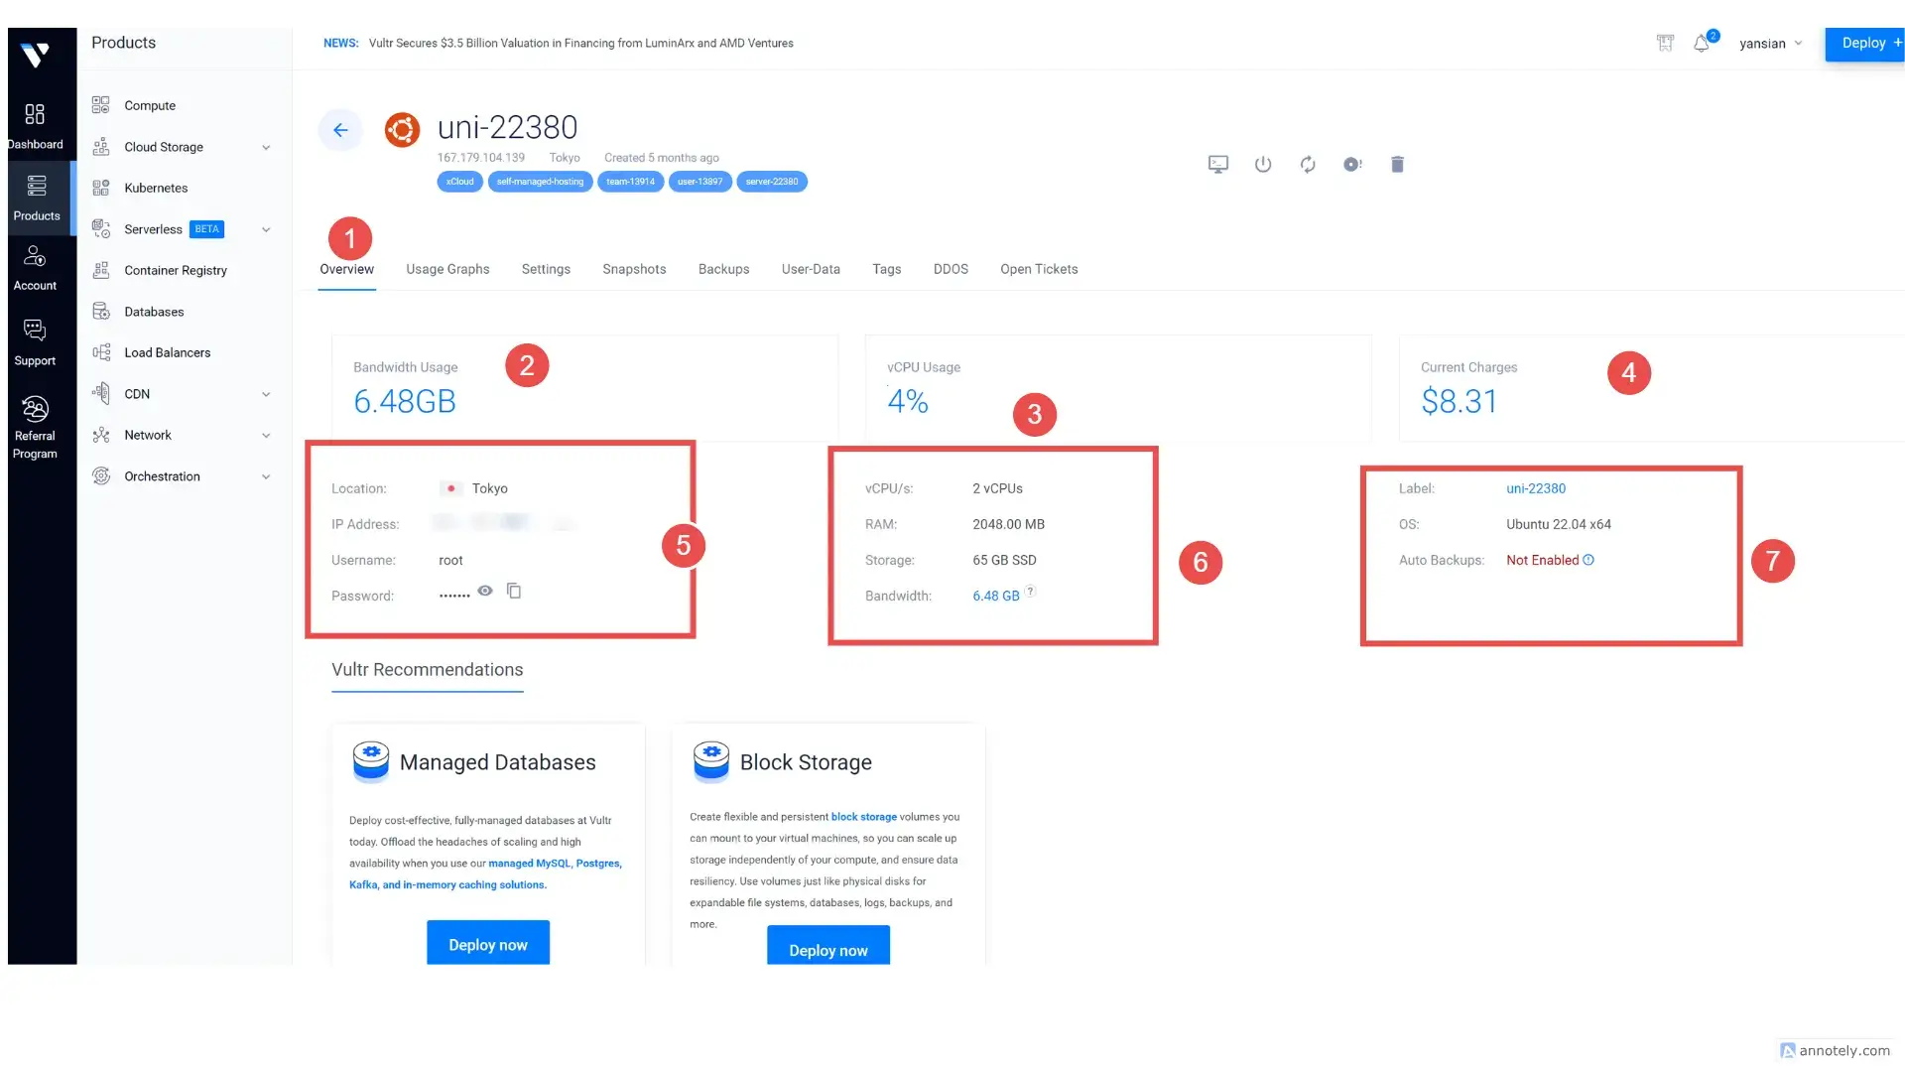Viewport: 1905px width, 1072px height.
Task: Open the Account section
Action: (35, 268)
